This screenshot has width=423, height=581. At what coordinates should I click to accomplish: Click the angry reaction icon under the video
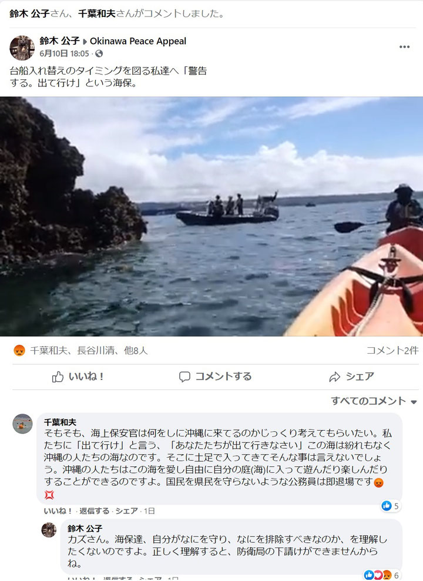tap(19, 350)
